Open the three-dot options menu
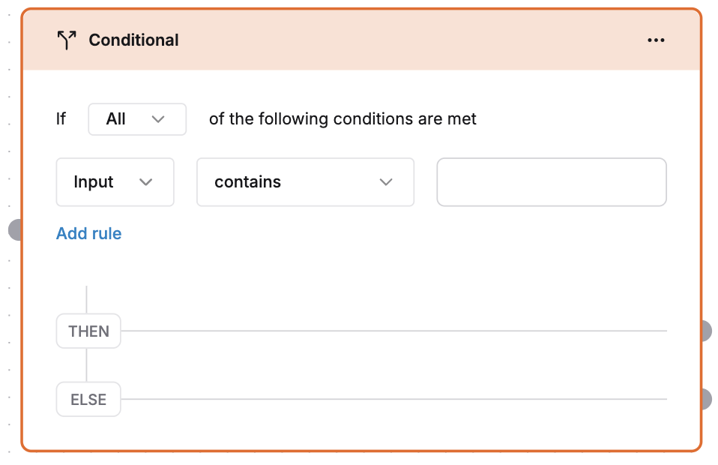Viewport: 718px width, 465px height. (656, 40)
